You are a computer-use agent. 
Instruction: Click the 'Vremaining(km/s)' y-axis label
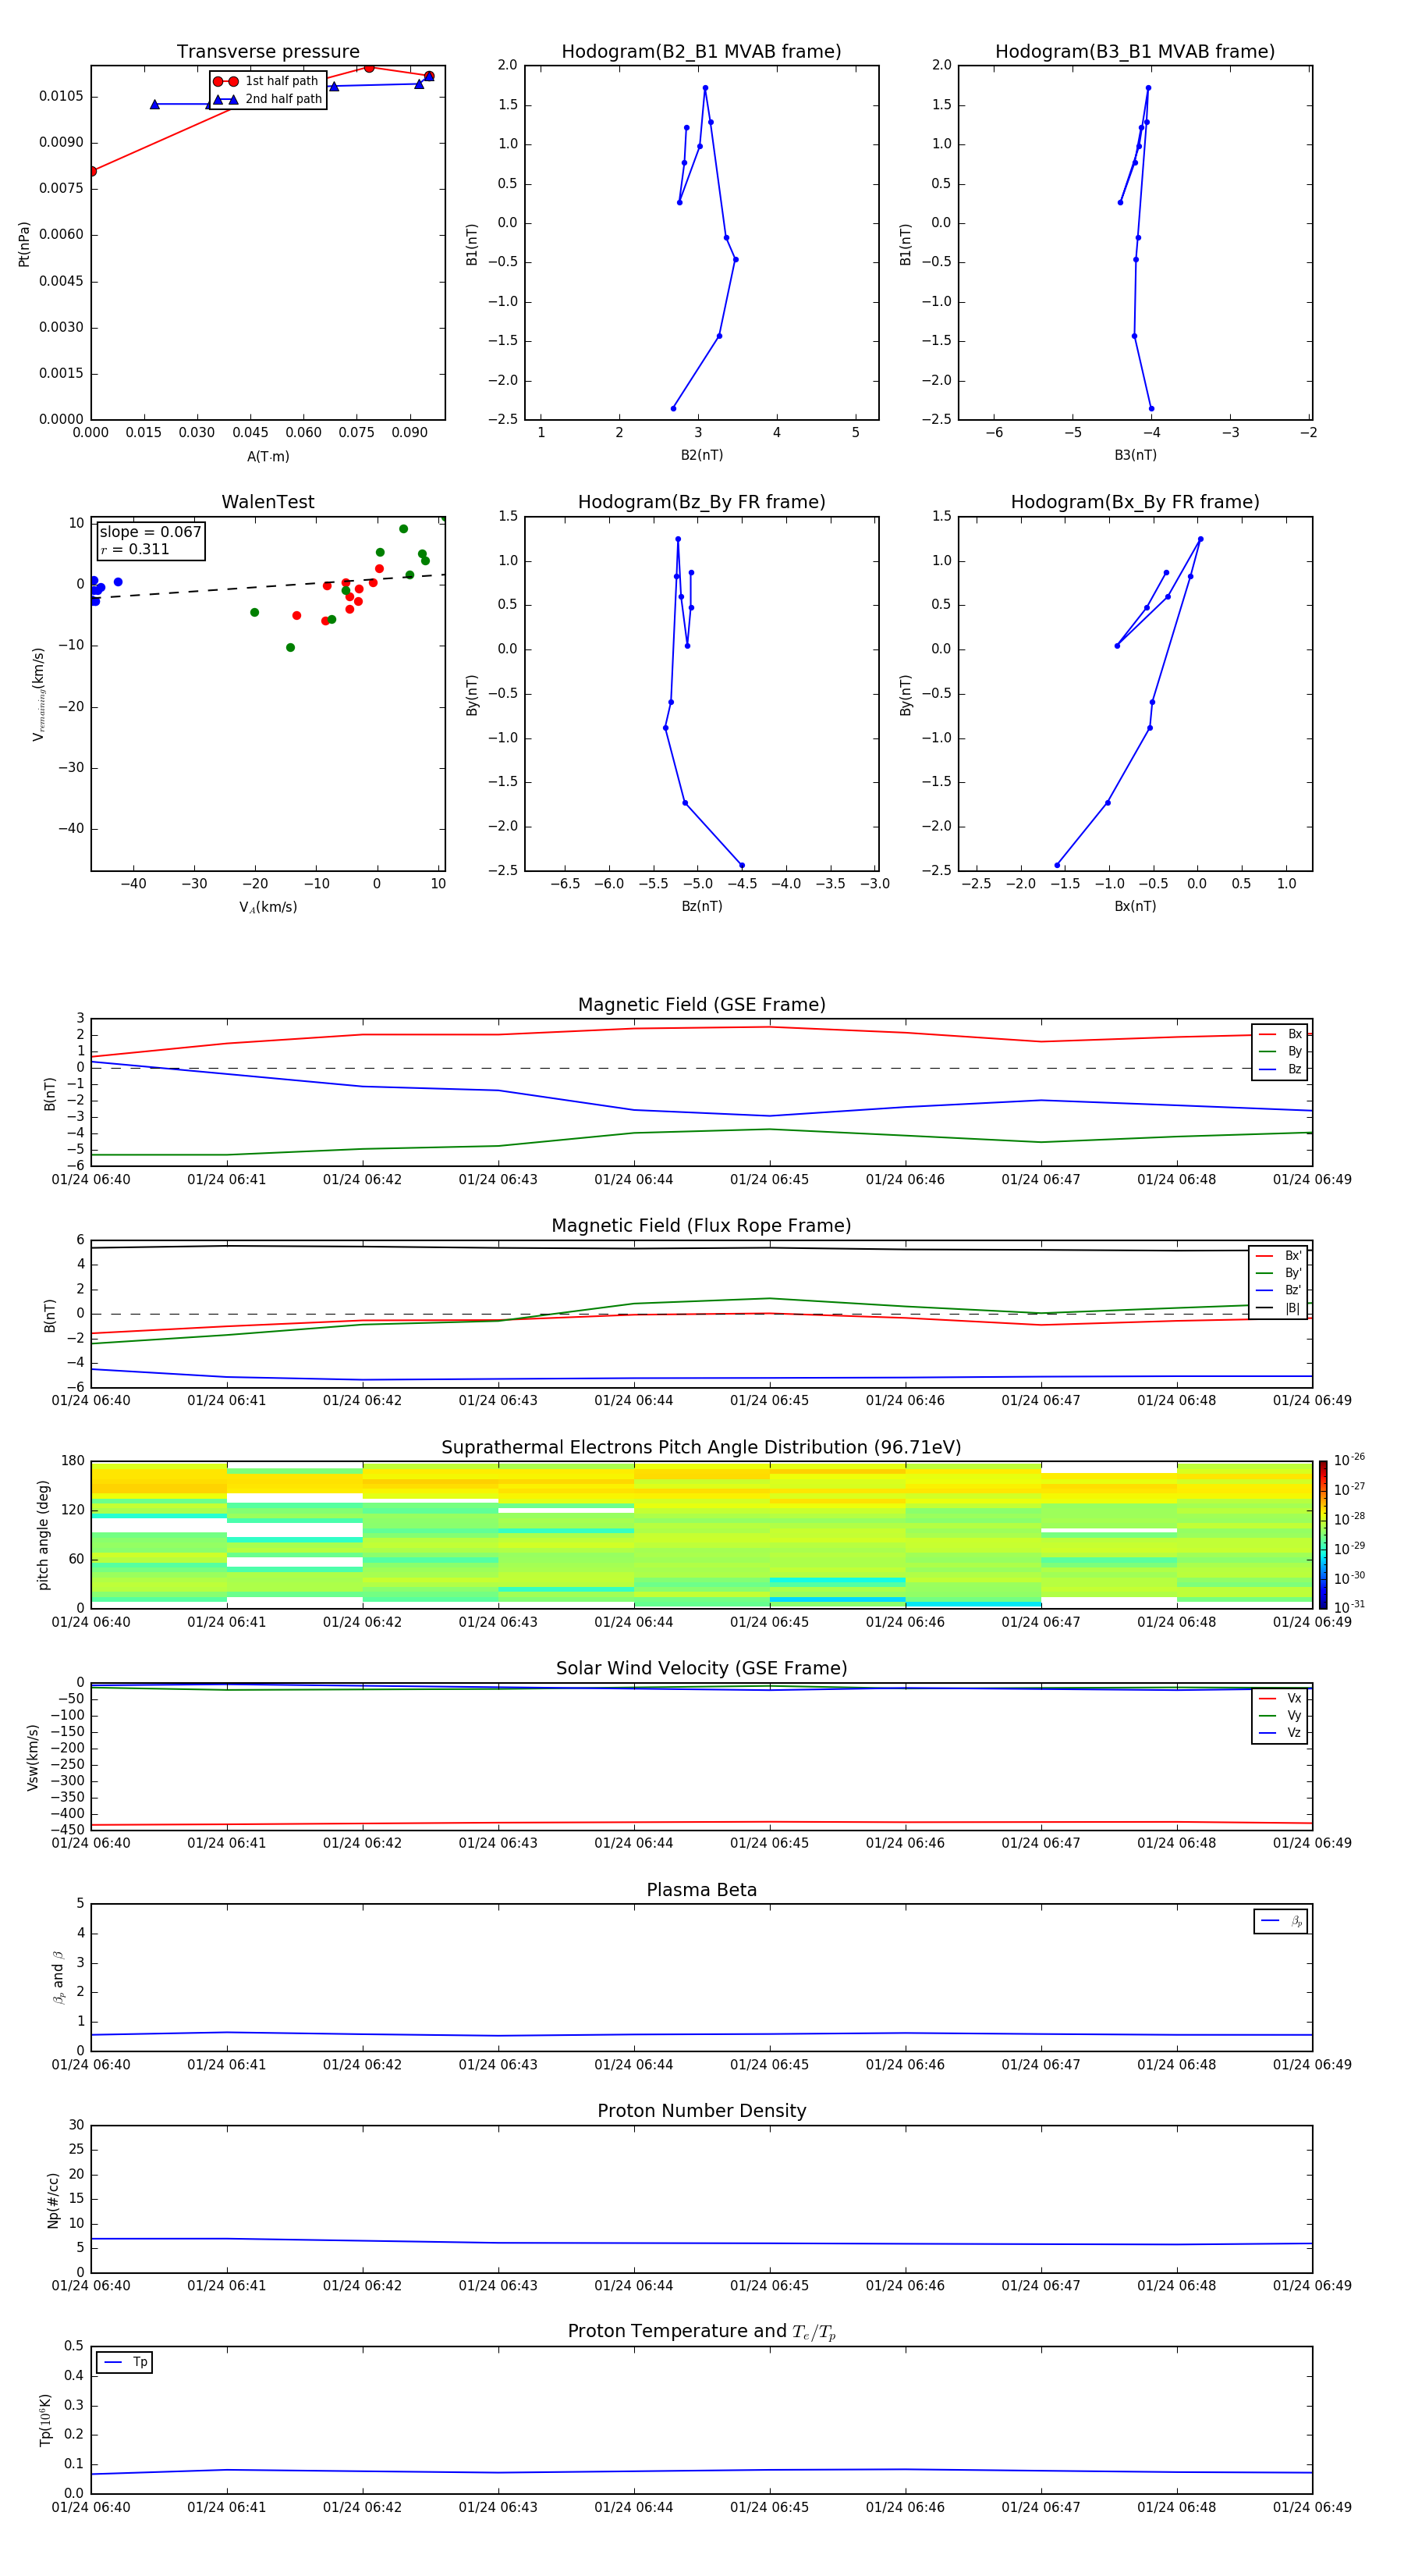tap(38, 694)
